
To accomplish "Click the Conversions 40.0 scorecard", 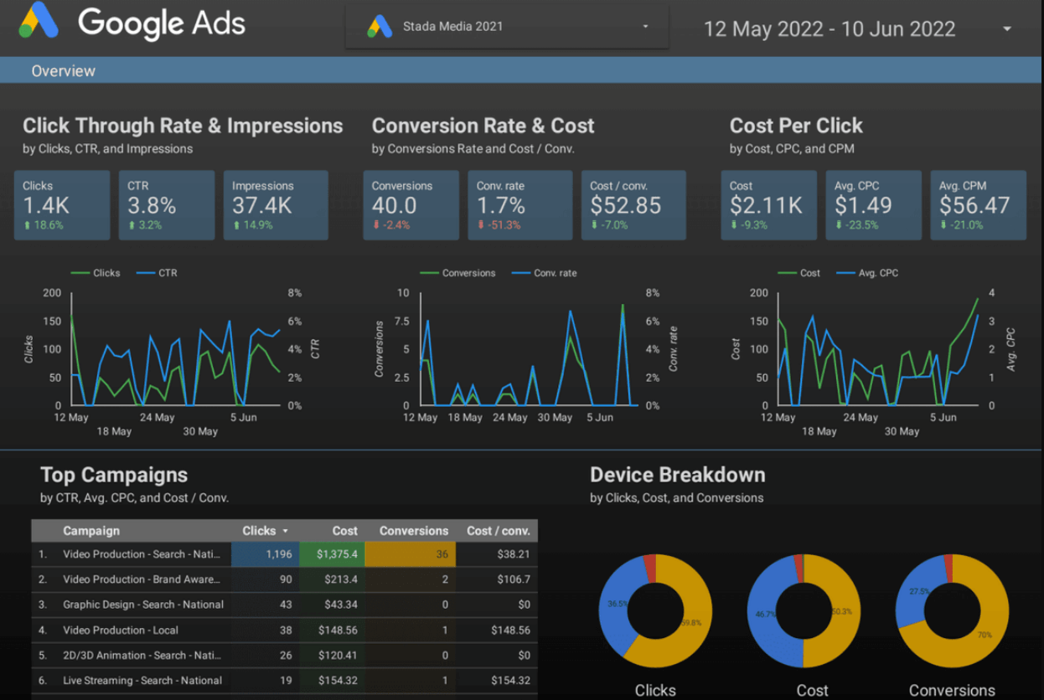I will 411,205.
